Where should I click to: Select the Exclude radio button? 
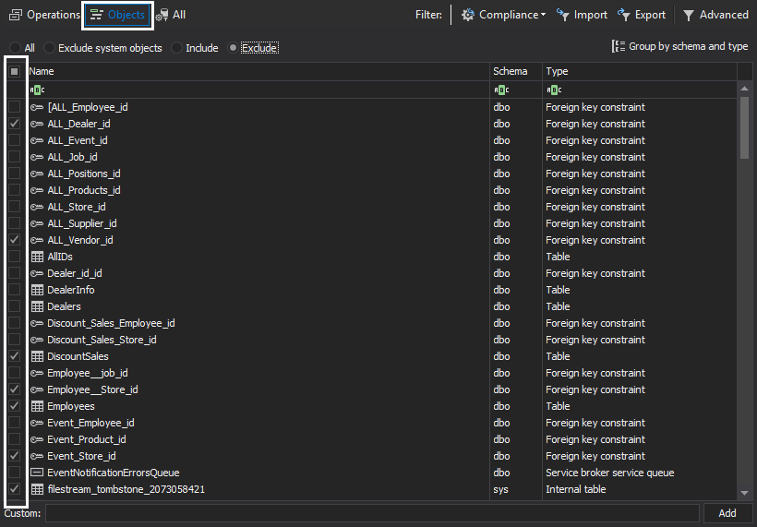pyautogui.click(x=233, y=48)
